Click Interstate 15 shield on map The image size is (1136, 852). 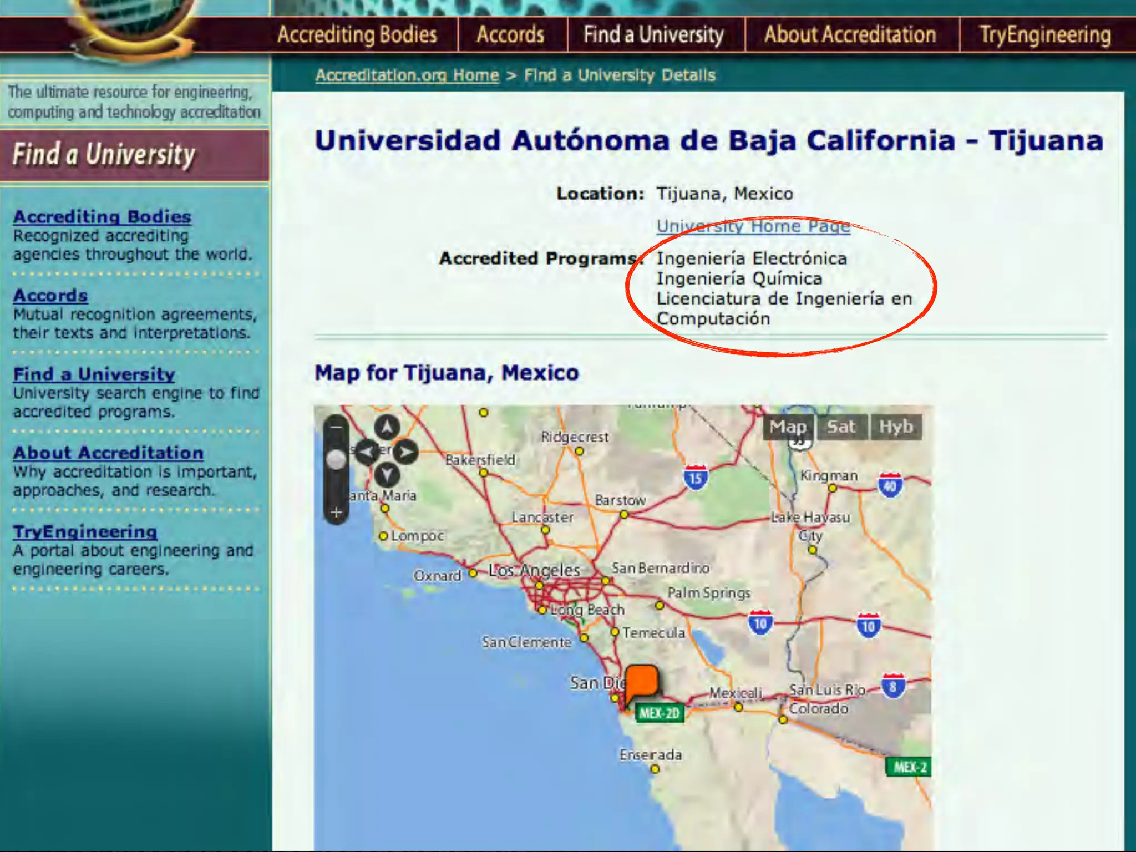pos(696,478)
